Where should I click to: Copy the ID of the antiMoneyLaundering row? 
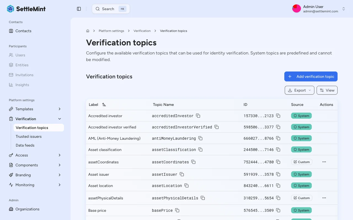tap(278, 138)
